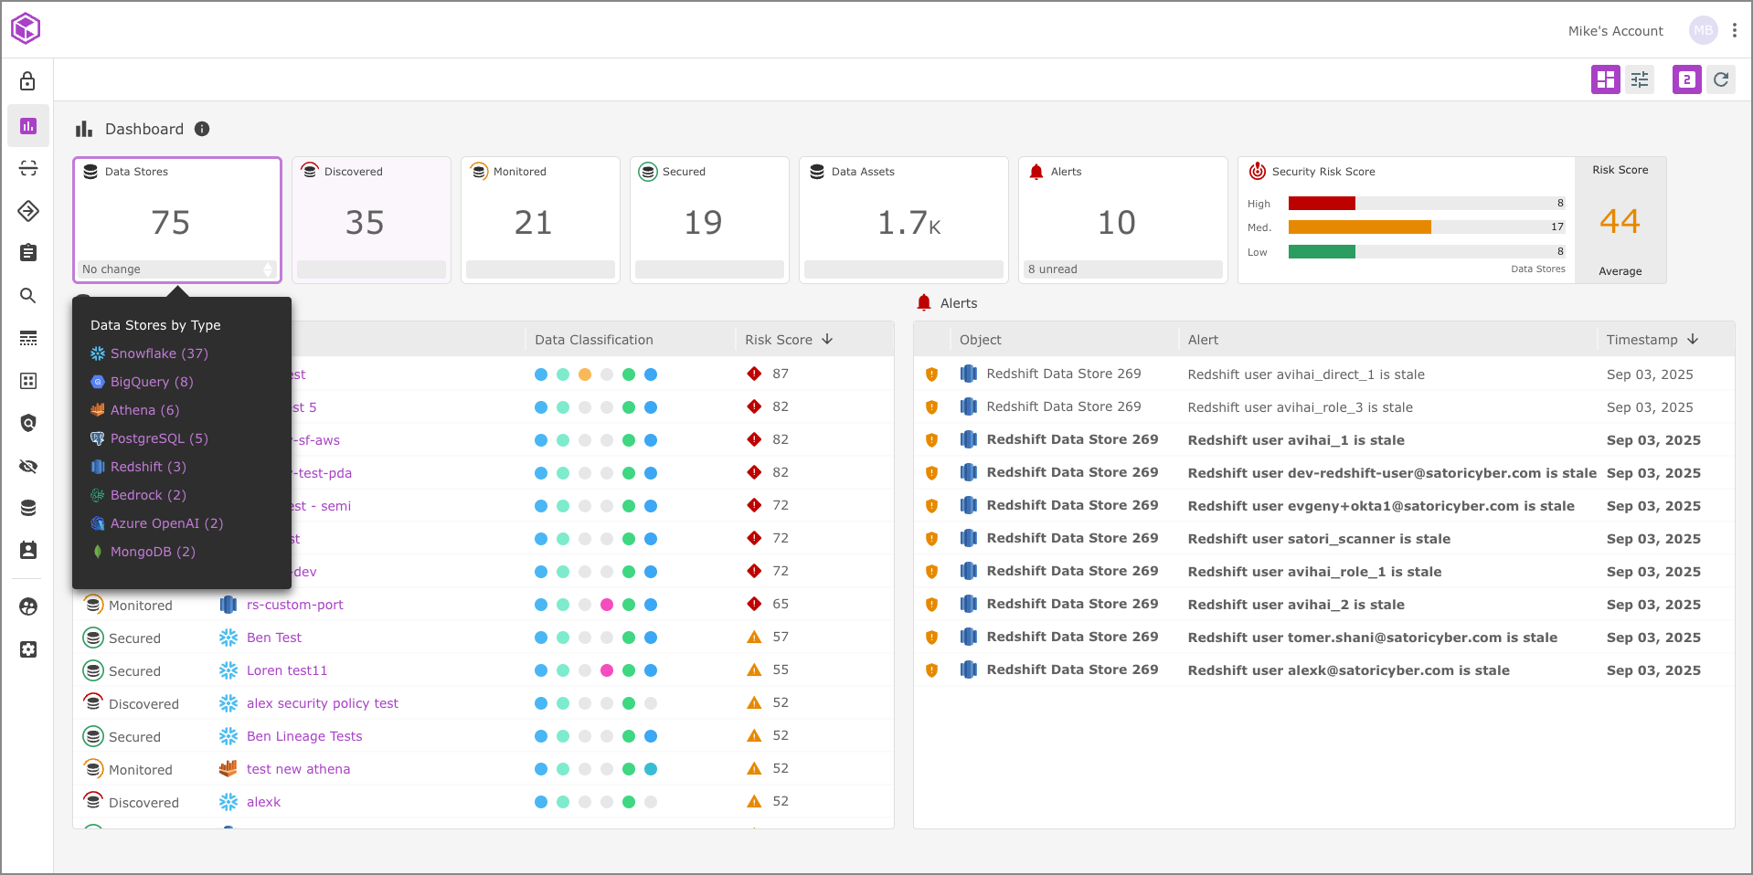Open the test new athena link
Viewport: 1753px width, 875px height.
(x=298, y=769)
